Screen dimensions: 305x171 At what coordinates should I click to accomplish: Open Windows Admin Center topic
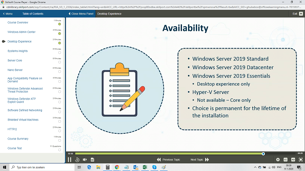21,32
